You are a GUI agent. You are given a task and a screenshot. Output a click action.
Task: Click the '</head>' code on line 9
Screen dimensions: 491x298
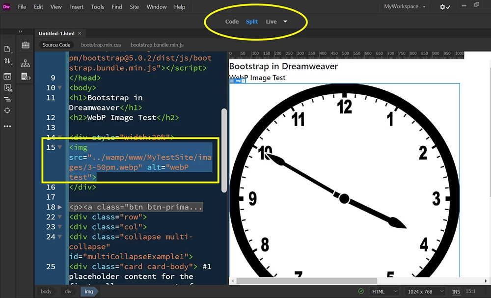click(x=85, y=78)
